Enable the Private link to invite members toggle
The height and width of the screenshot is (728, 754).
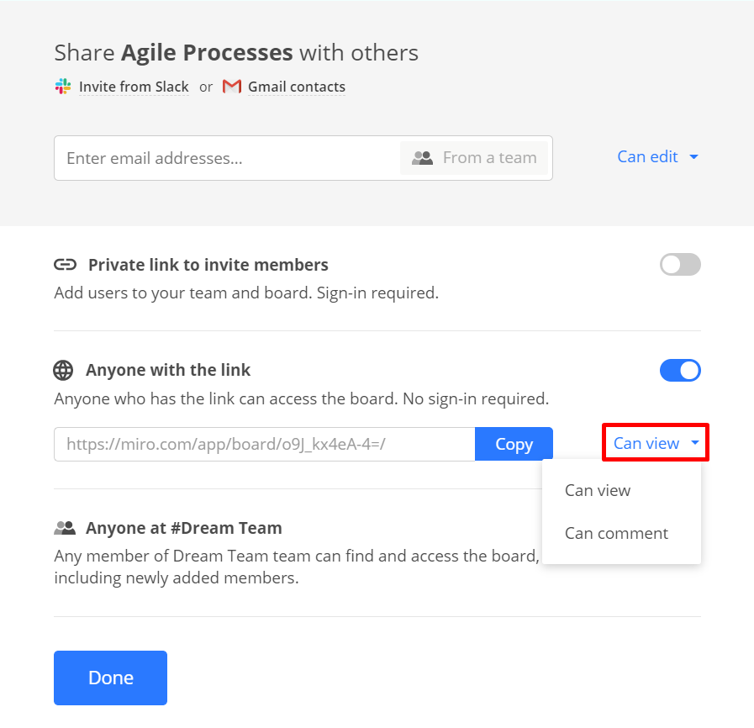[x=680, y=266]
